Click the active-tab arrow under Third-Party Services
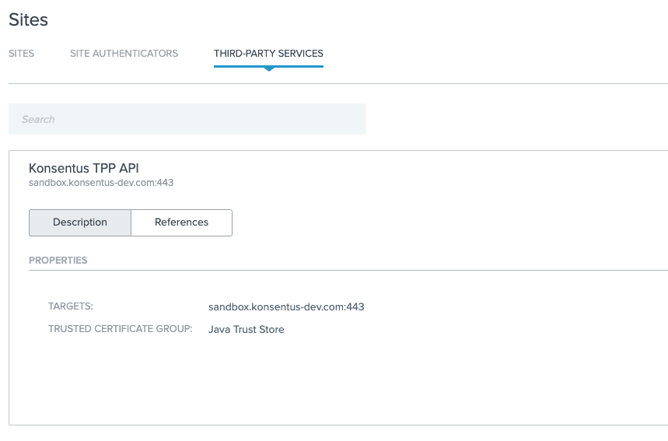 click(x=269, y=69)
